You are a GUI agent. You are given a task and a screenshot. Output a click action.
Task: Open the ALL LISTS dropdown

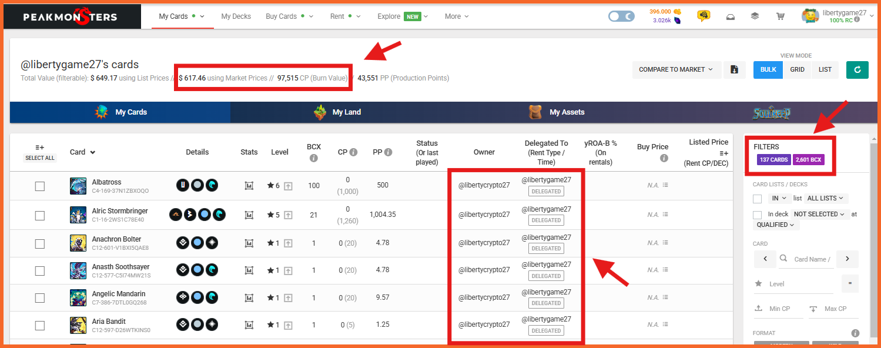click(827, 199)
